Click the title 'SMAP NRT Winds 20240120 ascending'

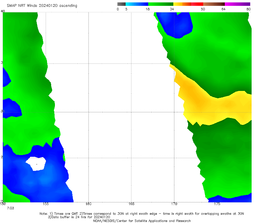click(42, 6)
